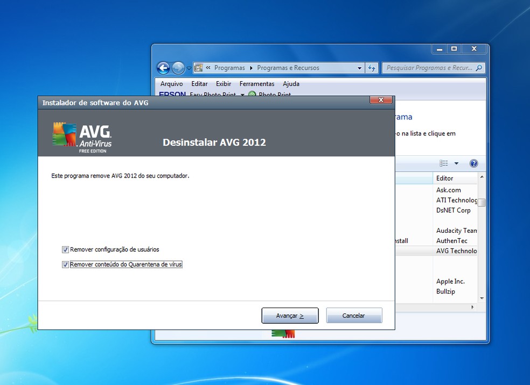Click scroll down arrow in programs list
The width and height of the screenshot is (530, 385).
482,298
